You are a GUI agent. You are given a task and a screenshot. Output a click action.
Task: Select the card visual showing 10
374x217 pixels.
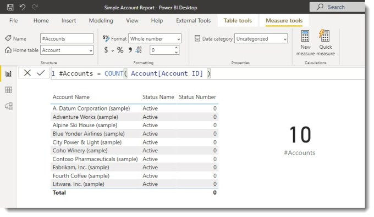click(x=300, y=135)
